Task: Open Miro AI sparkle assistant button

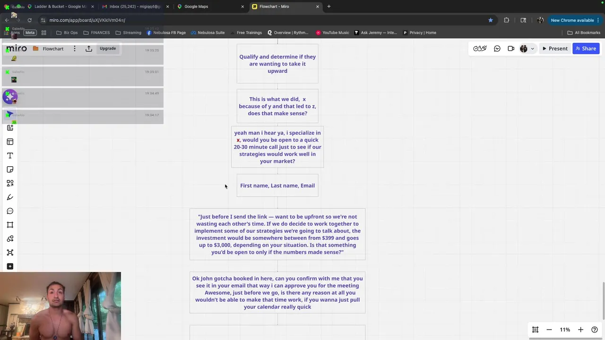Action: [10, 96]
